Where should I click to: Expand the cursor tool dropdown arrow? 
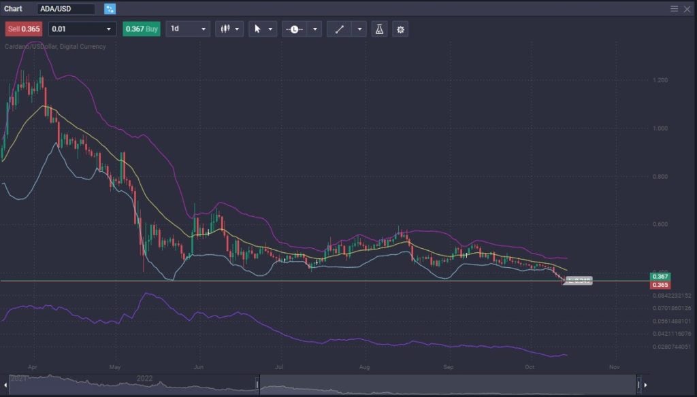270,29
